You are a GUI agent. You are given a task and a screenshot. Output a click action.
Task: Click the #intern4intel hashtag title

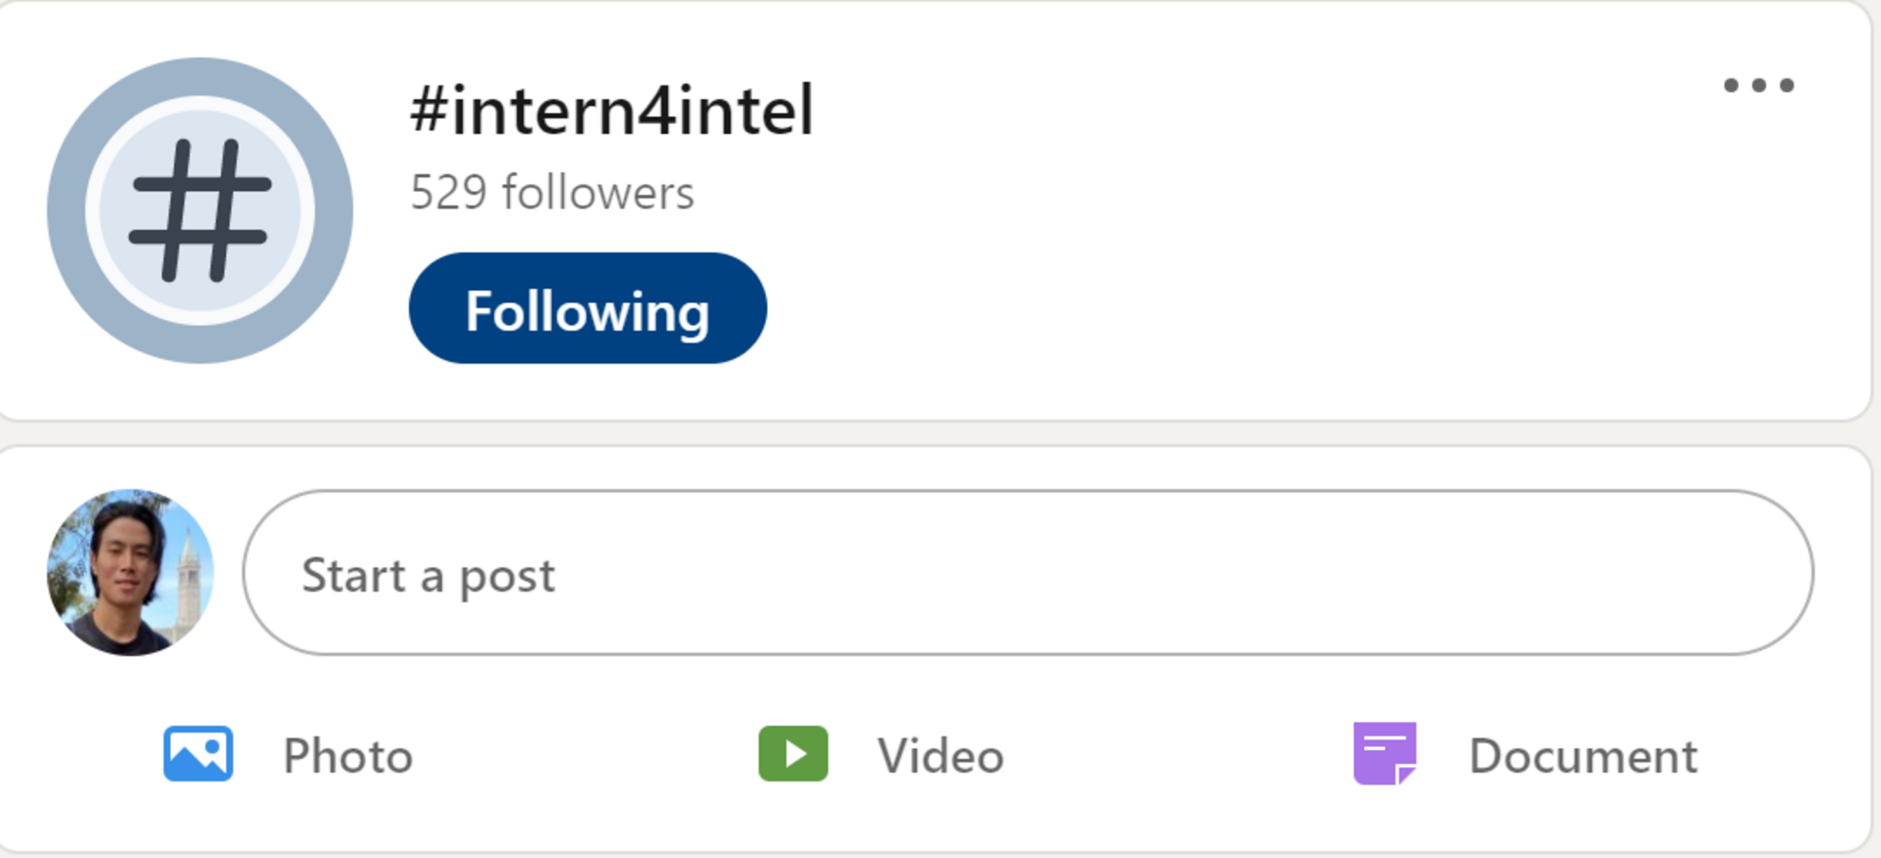pos(612,110)
